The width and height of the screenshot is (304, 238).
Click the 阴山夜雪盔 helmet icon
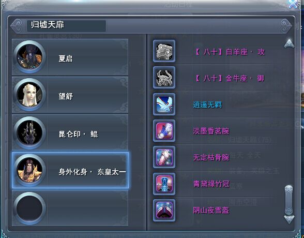pyautogui.click(x=164, y=210)
